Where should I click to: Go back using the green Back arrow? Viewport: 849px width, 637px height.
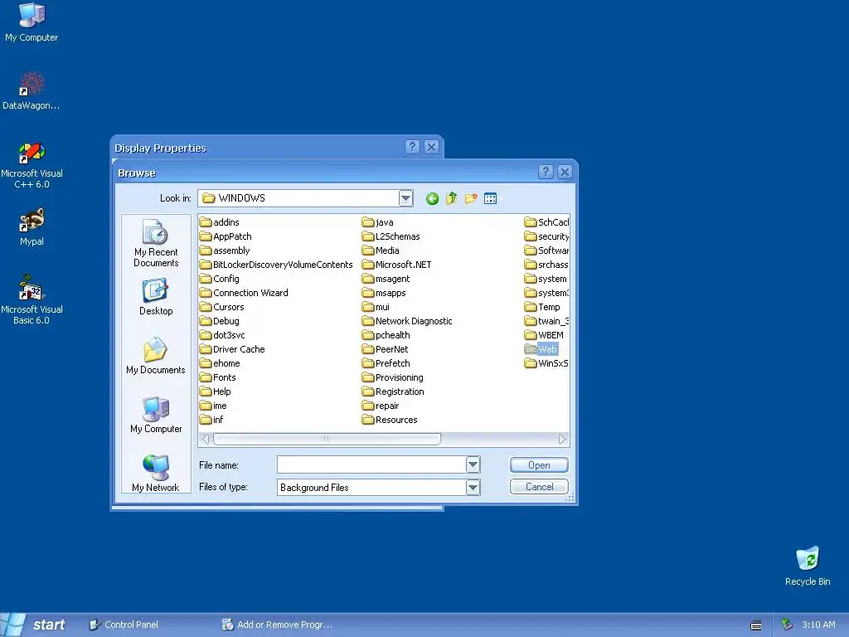432,199
